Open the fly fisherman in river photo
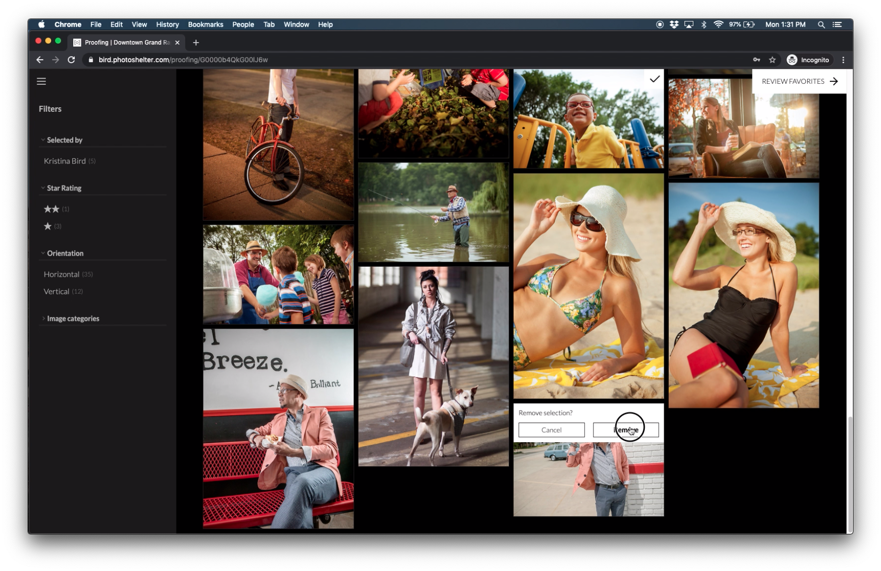The width and height of the screenshot is (881, 571). coord(433,212)
